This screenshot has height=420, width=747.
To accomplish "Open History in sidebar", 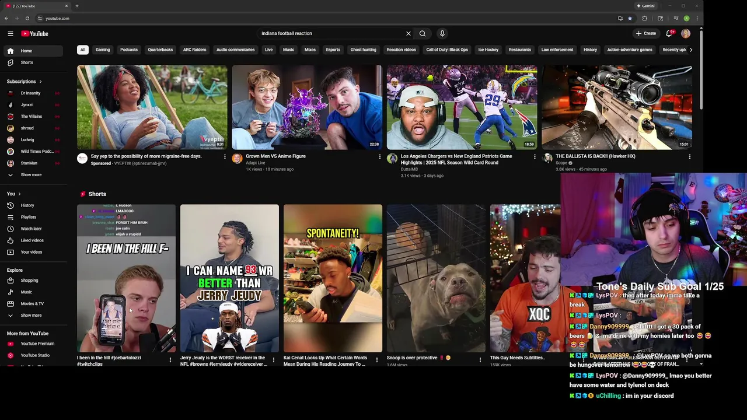I will 32,205.
